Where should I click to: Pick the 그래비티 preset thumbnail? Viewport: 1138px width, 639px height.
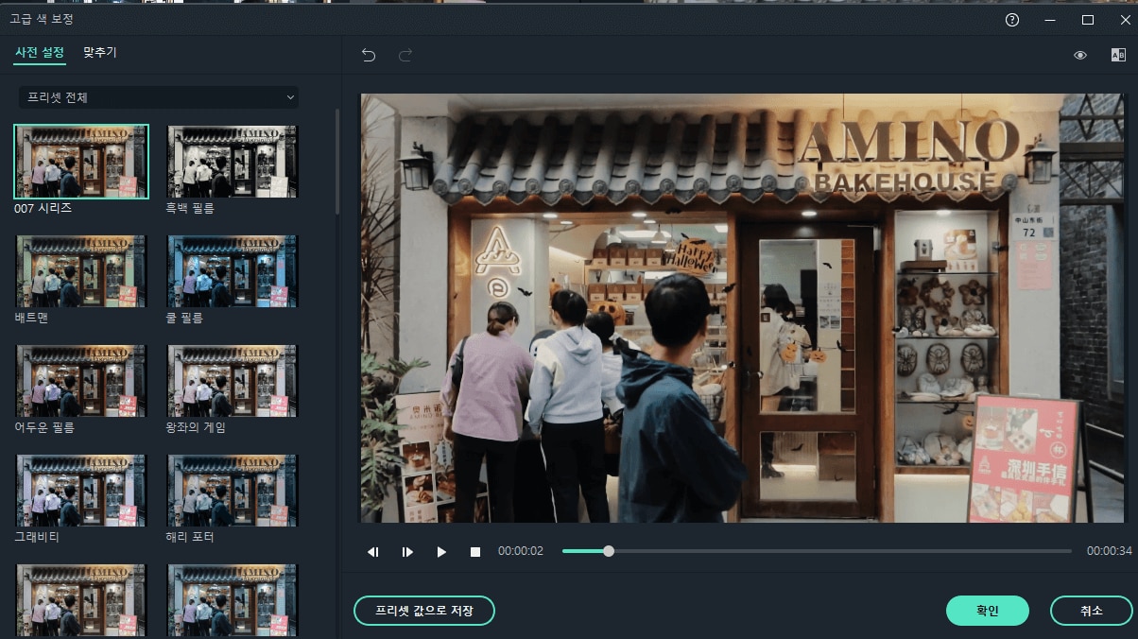(81, 491)
